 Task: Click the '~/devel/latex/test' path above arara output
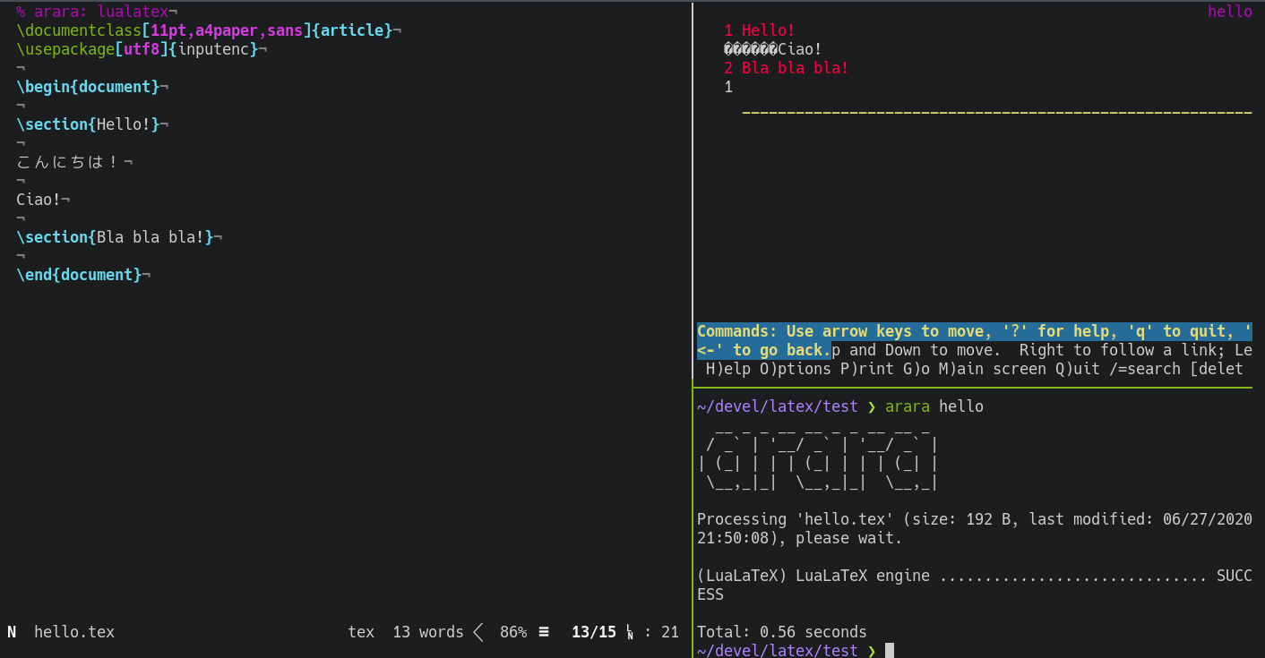[x=778, y=406]
